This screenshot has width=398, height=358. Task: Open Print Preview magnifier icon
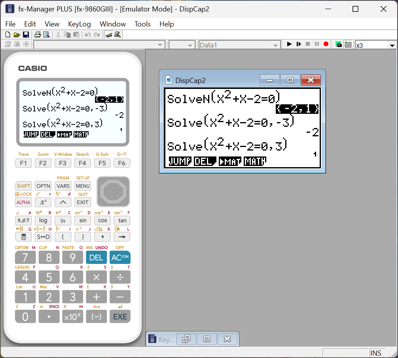coord(46,35)
